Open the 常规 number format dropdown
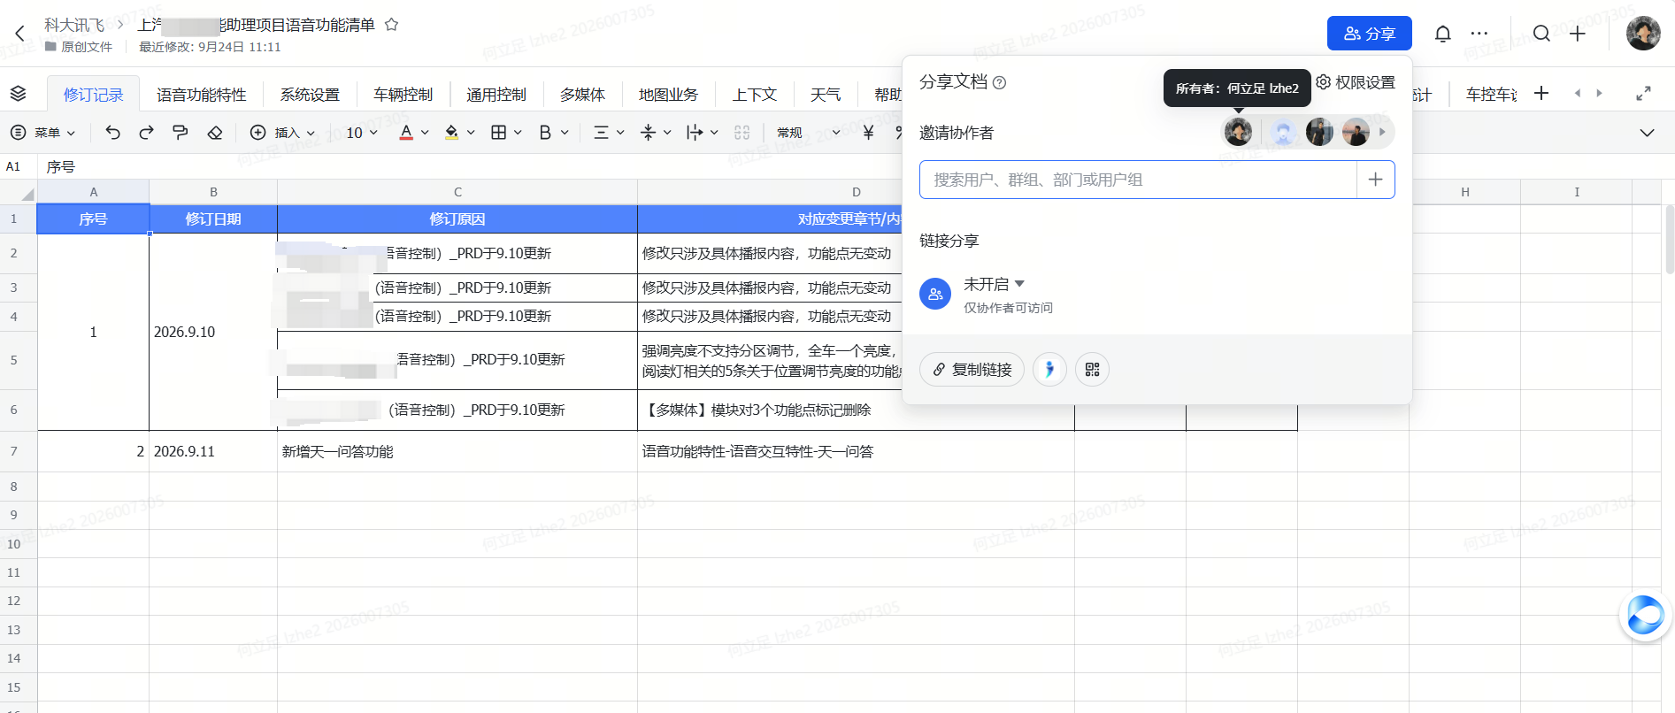Image resolution: width=1675 pixels, height=713 pixels. point(808,133)
